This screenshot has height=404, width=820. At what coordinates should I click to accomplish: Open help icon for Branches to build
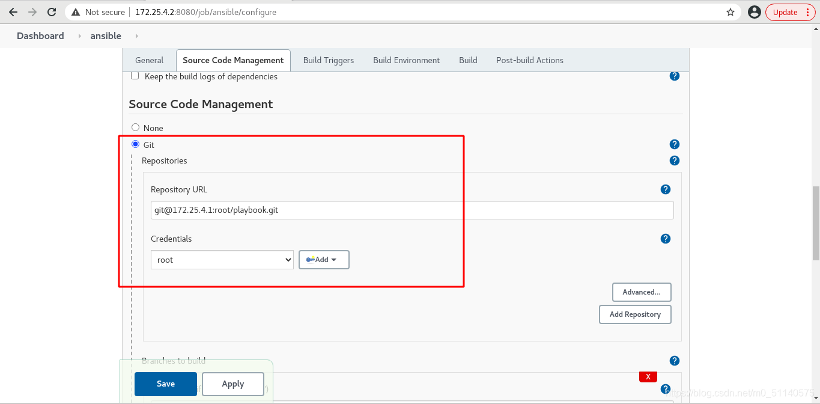(x=675, y=361)
